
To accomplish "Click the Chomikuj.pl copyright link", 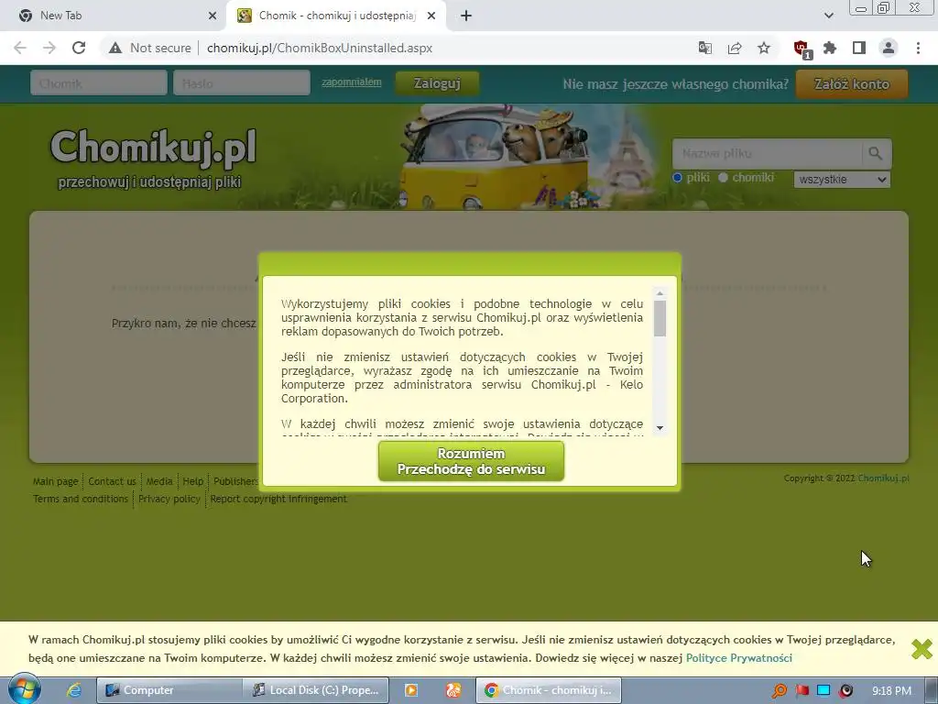I will (883, 478).
